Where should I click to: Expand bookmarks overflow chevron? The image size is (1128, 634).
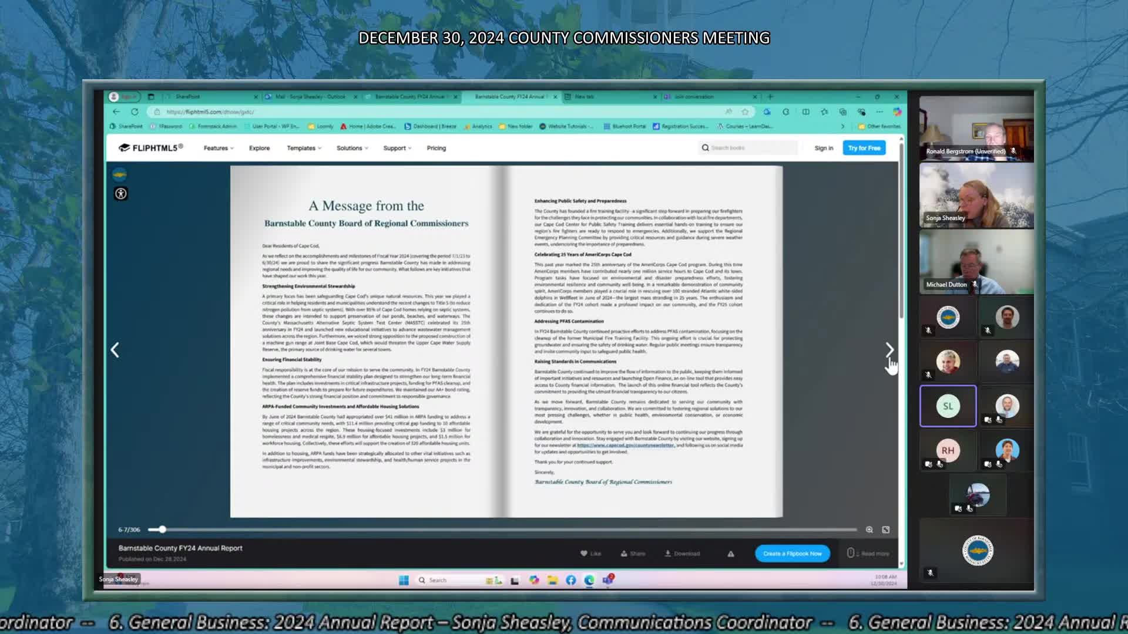(x=842, y=126)
